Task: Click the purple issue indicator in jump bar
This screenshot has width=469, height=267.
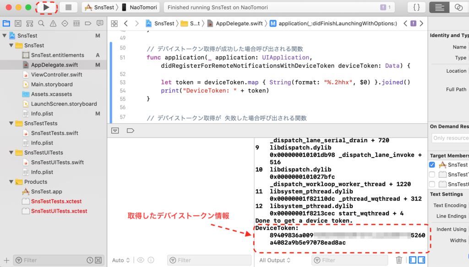Action: (414, 23)
